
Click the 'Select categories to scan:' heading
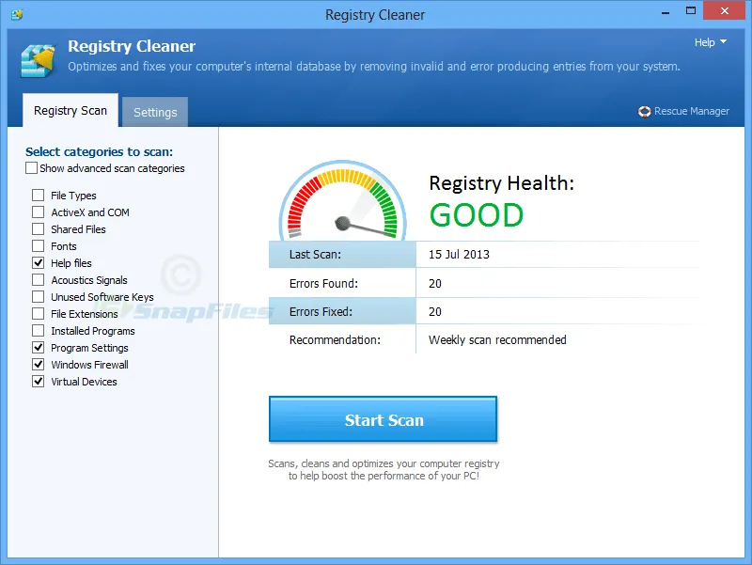click(100, 151)
